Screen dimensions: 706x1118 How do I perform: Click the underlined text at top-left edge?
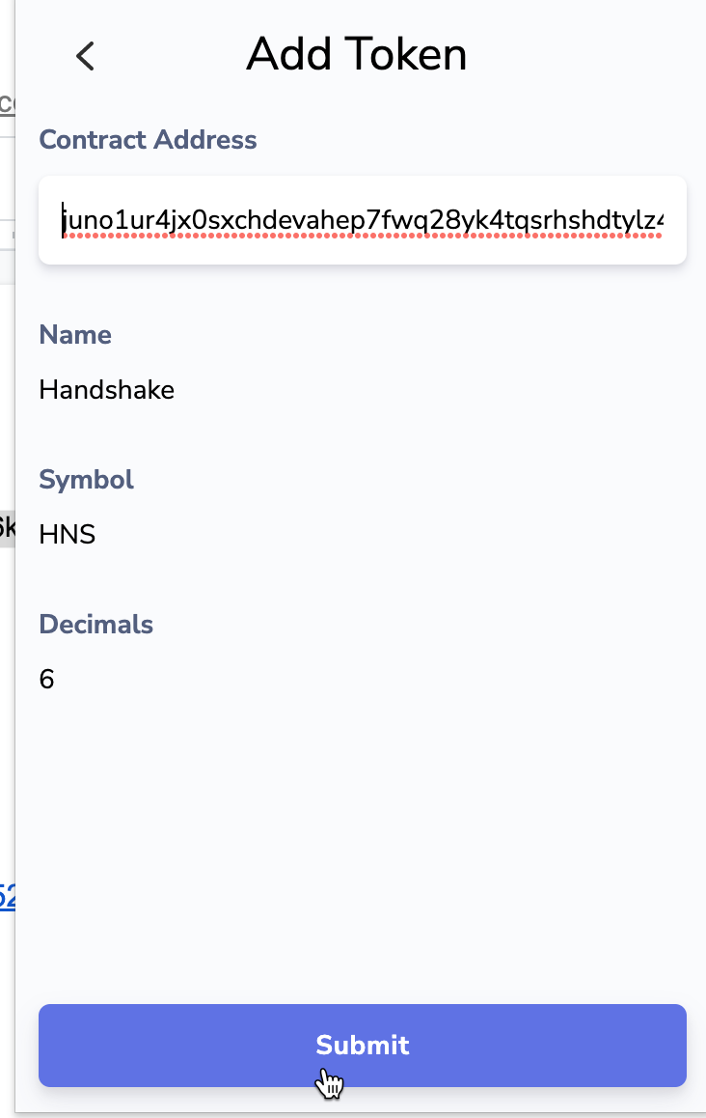pos(7,103)
